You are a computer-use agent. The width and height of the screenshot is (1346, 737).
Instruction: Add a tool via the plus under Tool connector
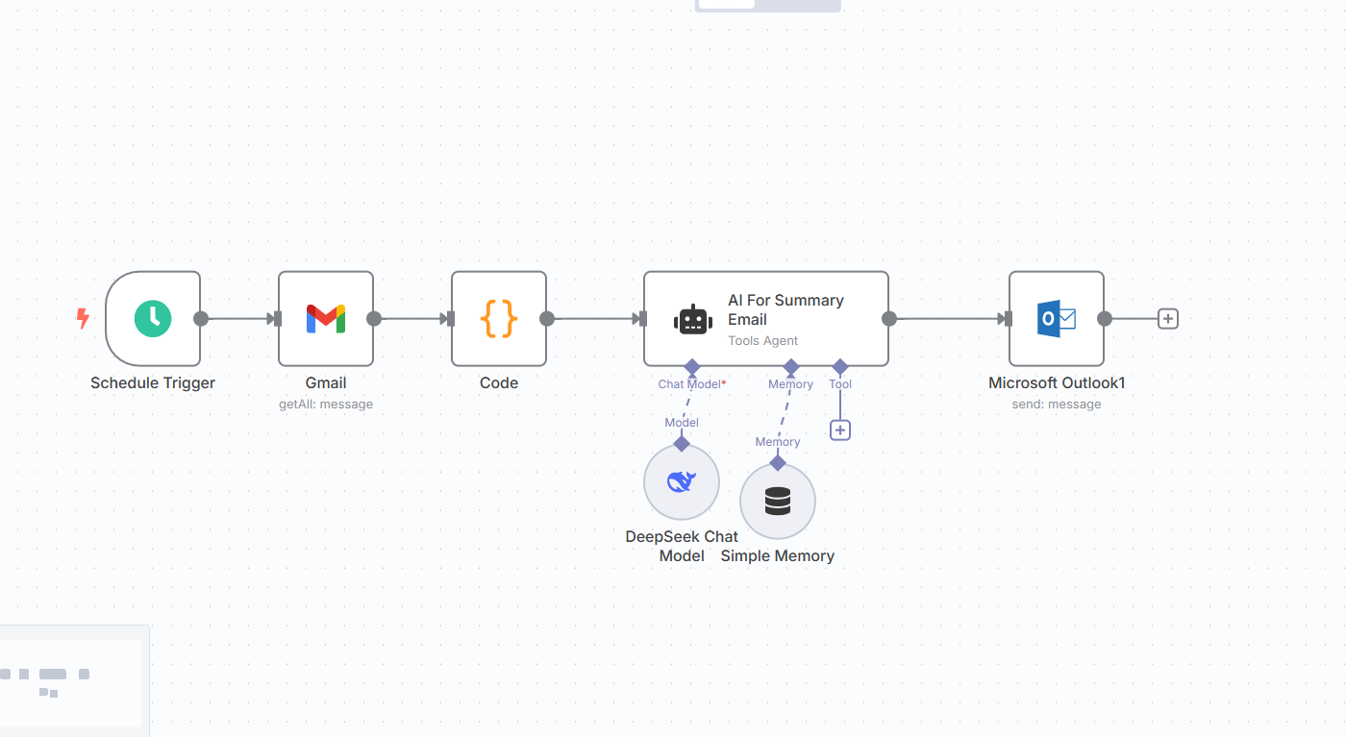[839, 430]
